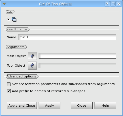This screenshot has height=116, width=123.
Task: Click the Advanced options group label
Action: (21, 76)
